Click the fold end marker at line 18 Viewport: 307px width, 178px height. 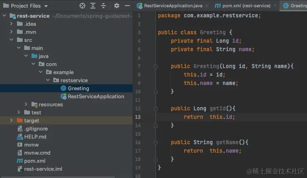tap(156, 159)
